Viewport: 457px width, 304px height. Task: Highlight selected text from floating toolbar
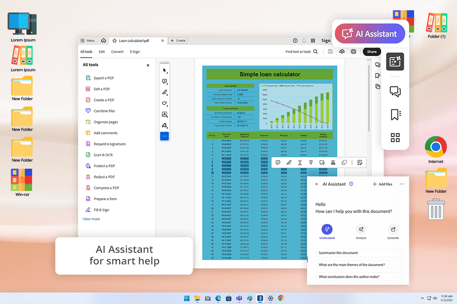click(x=289, y=163)
